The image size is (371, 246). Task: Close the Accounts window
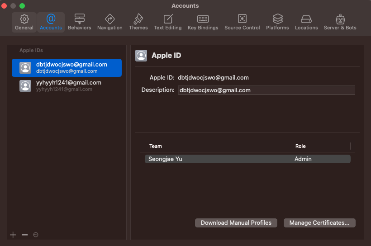tap(4, 6)
